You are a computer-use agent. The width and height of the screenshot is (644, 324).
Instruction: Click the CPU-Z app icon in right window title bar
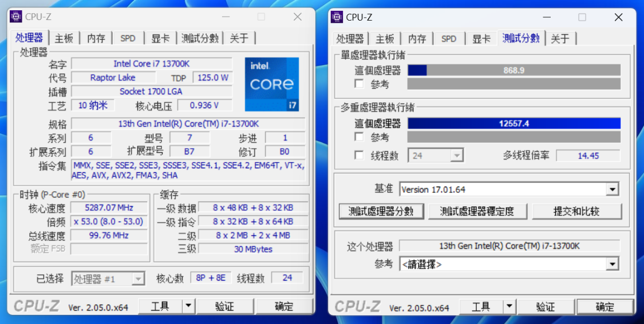click(337, 17)
